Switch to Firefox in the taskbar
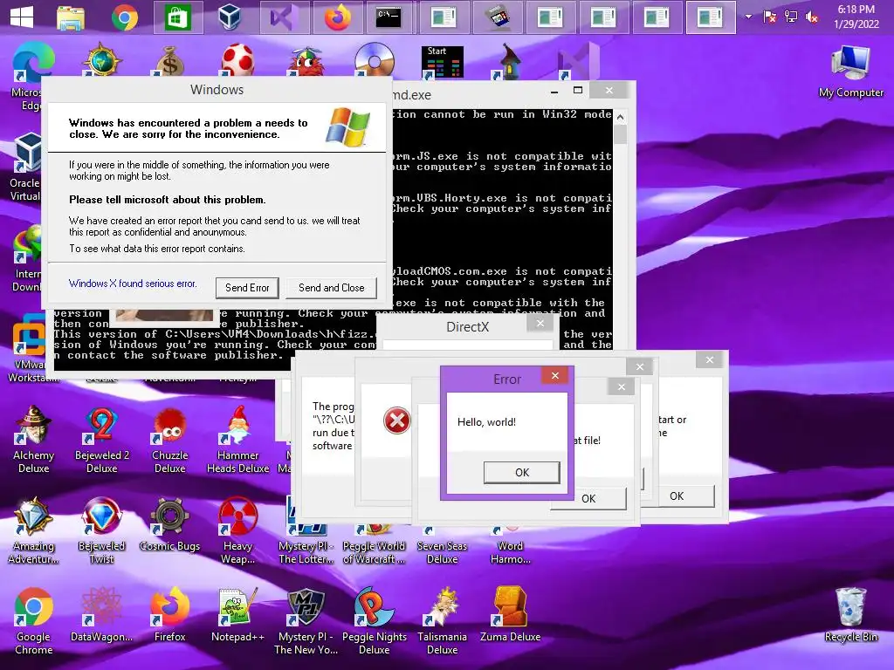 (338, 17)
